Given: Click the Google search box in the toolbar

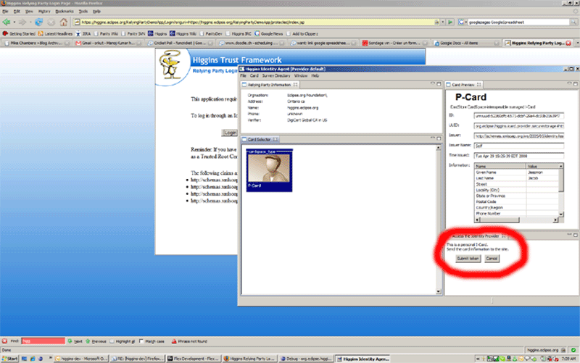Looking at the screenshot, I should coord(518,22).
